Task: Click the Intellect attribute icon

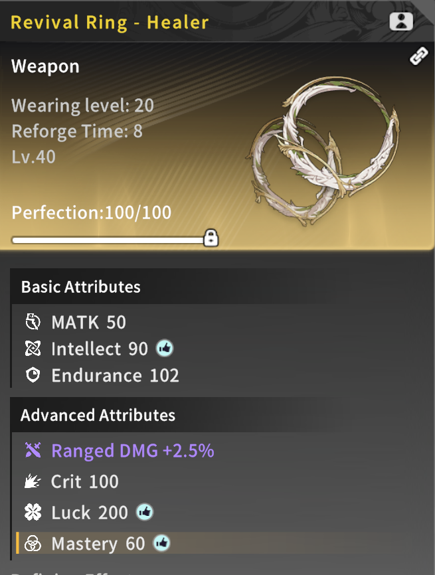Action: [x=33, y=349]
